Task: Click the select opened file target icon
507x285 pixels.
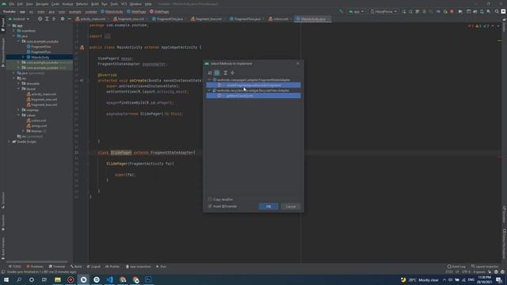Action: [x=40, y=19]
